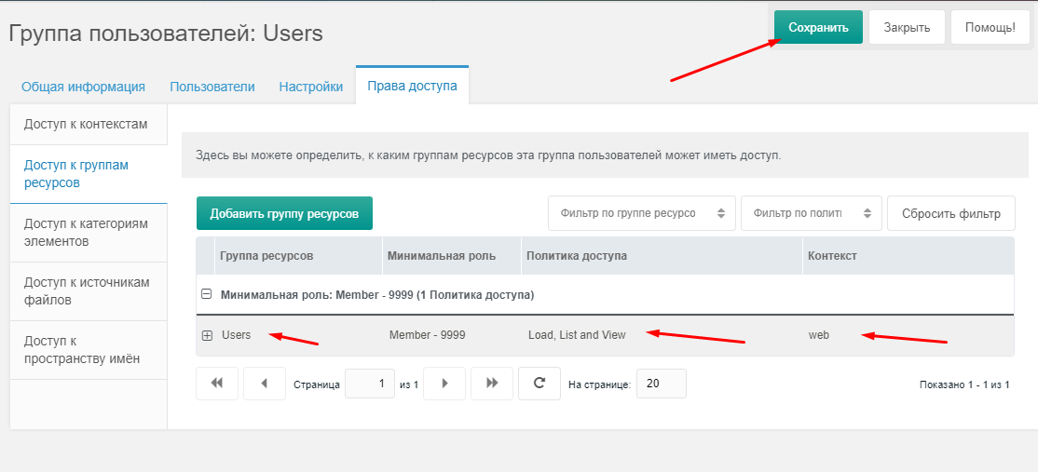This screenshot has width=1038, height=472.
Task: Select the Права доступа tab
Action: click(412, 86)
